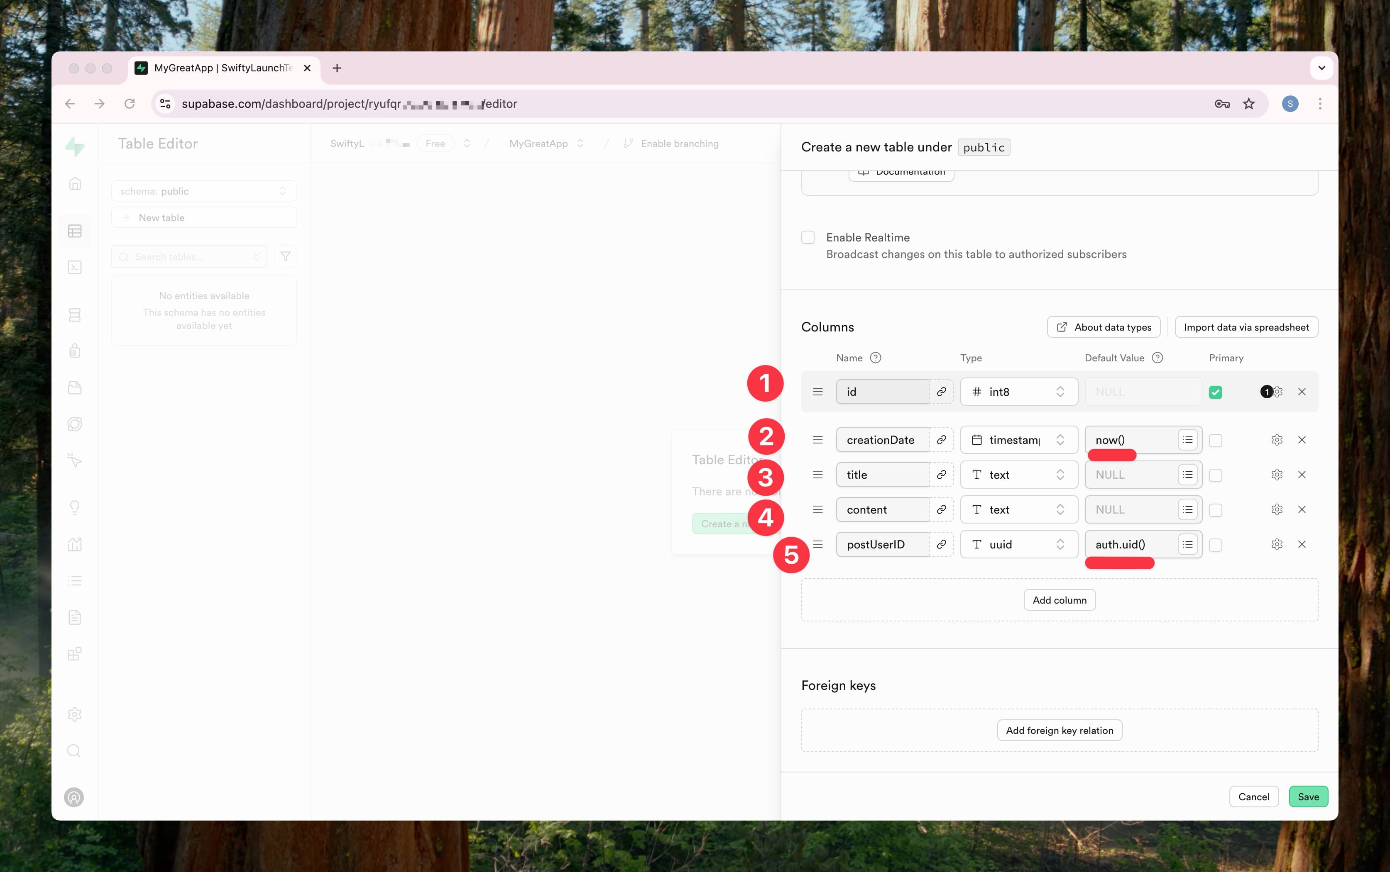Click foreign key link icon for title column
1390x872 pixels.
coord(941,475)
